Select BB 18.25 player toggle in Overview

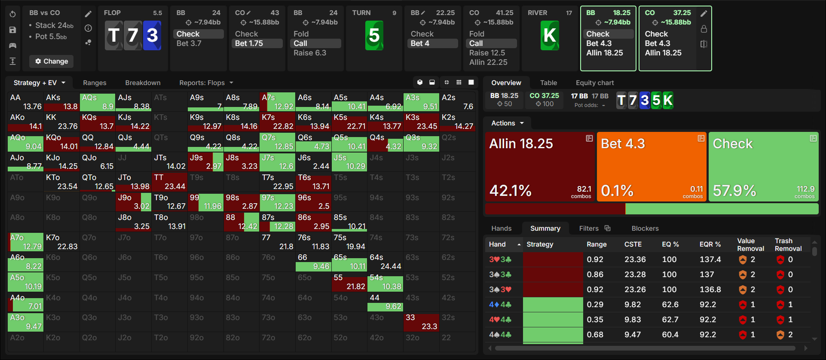pos(504,100)
